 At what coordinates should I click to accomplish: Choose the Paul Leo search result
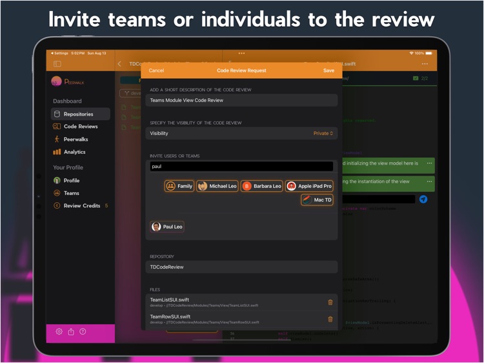point(167,227)
